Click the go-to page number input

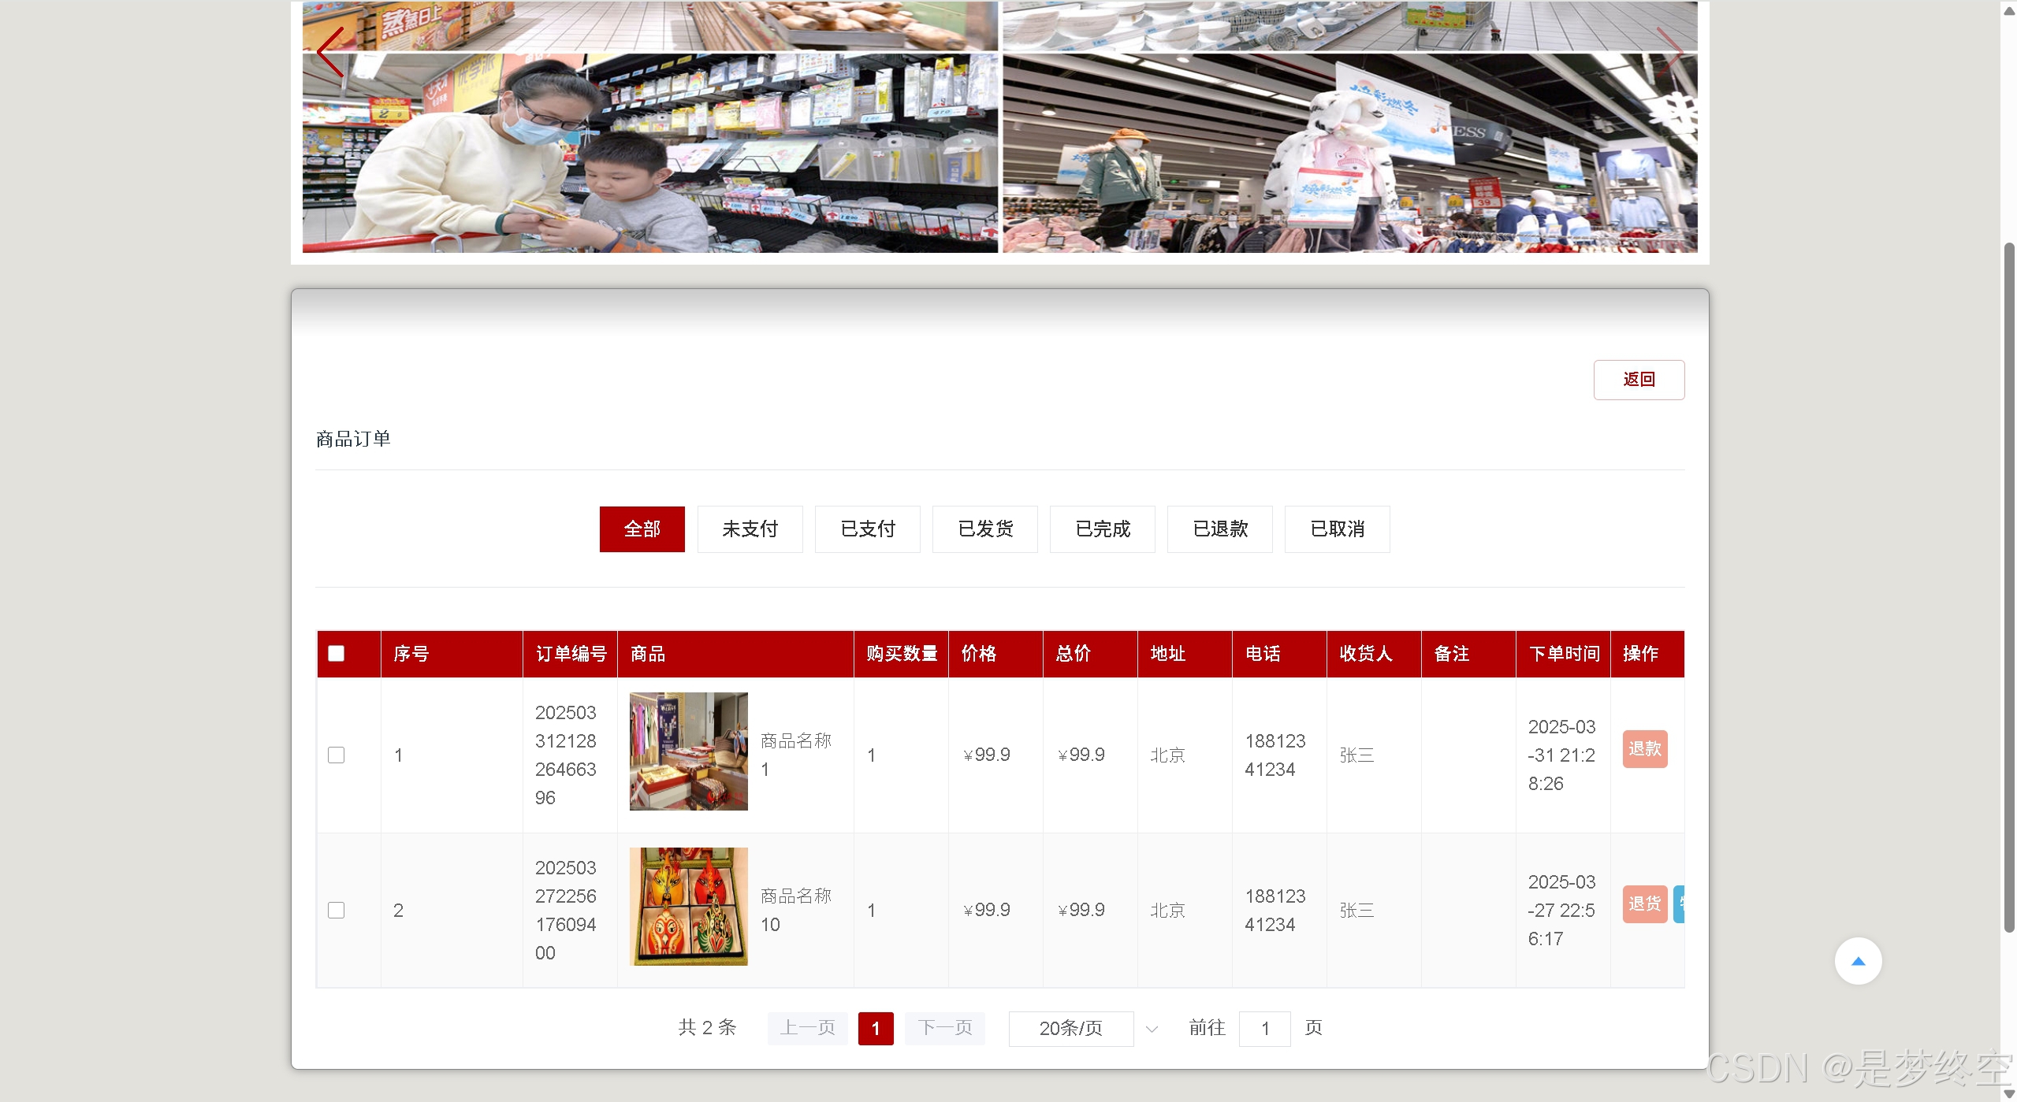pyautogui.click(x=1264, y=1029)
